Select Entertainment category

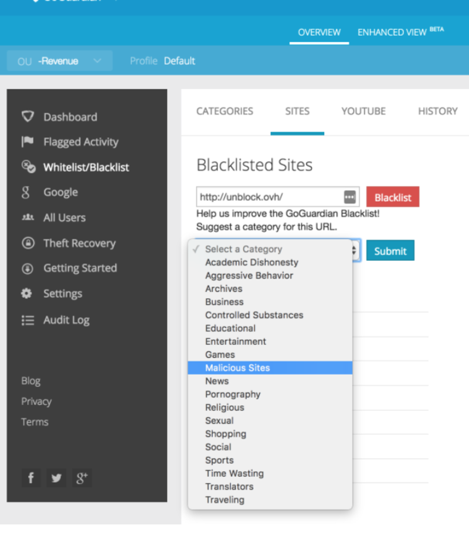(270, 341)
